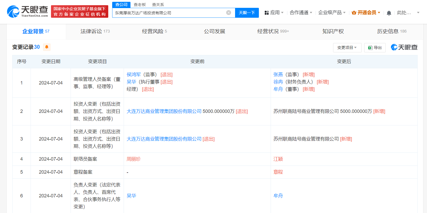Click the 变更后 column header
The image size is (427, 213).
(x=344, y=62)
